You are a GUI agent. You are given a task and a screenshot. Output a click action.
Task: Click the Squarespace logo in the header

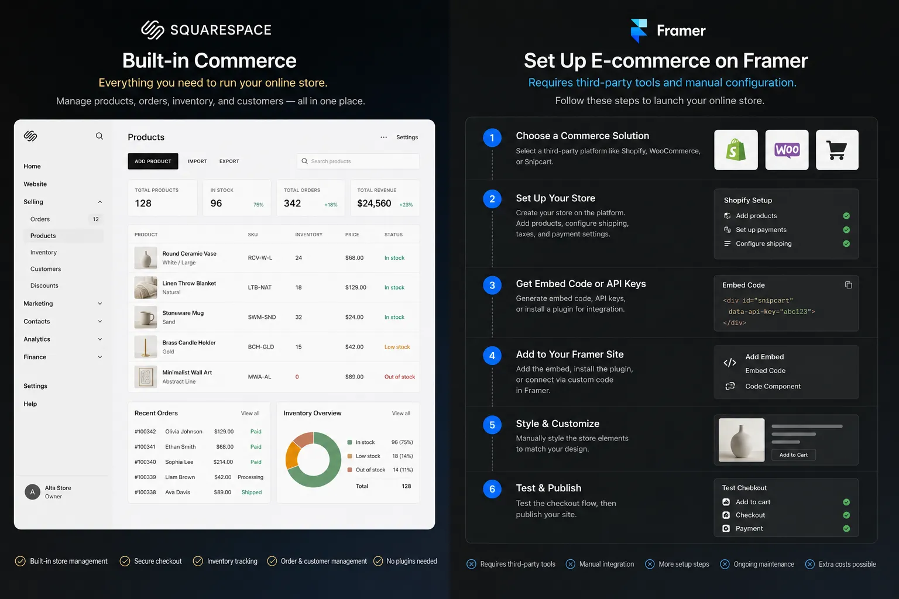point(206,30)
